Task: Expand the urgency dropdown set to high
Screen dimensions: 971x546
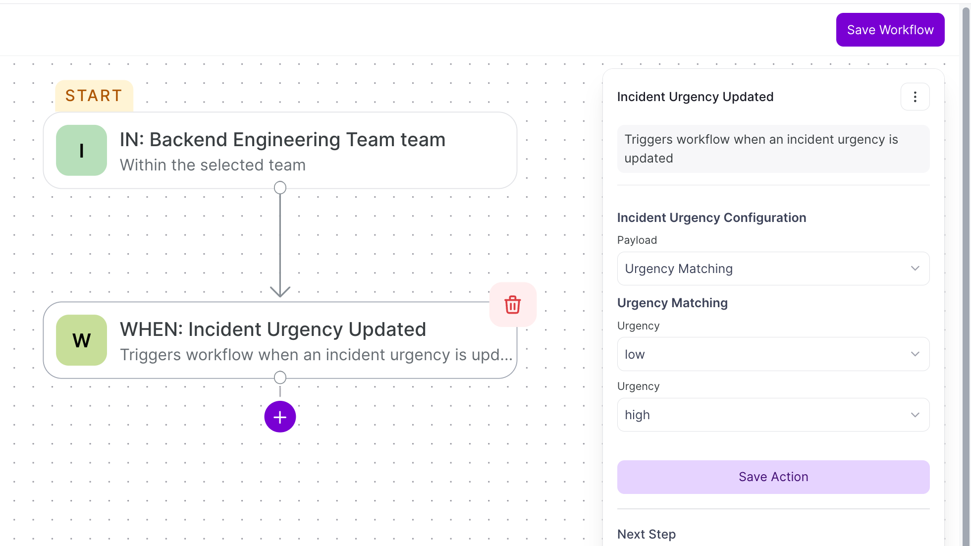Action: pos(773,415)
